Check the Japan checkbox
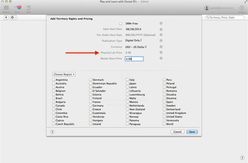Screen dimensions: 248x163 click(127, 84)
